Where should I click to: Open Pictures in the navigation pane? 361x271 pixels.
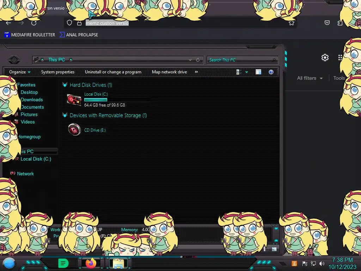tap(29, 114)
